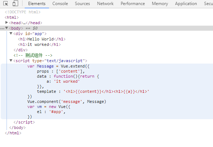Click the 'var vm = new Vue({' line
The height and width of the screenshot is (147, 213).
49,107
